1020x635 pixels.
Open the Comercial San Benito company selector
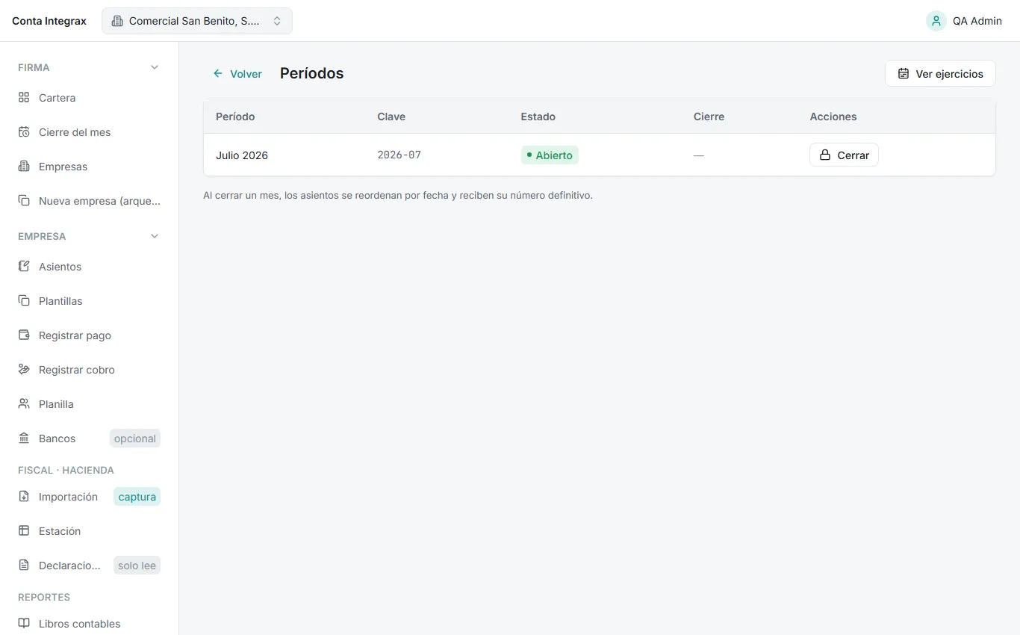[197, 21]
